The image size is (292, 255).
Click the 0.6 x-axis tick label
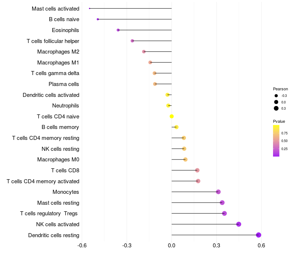click(261, 246)
